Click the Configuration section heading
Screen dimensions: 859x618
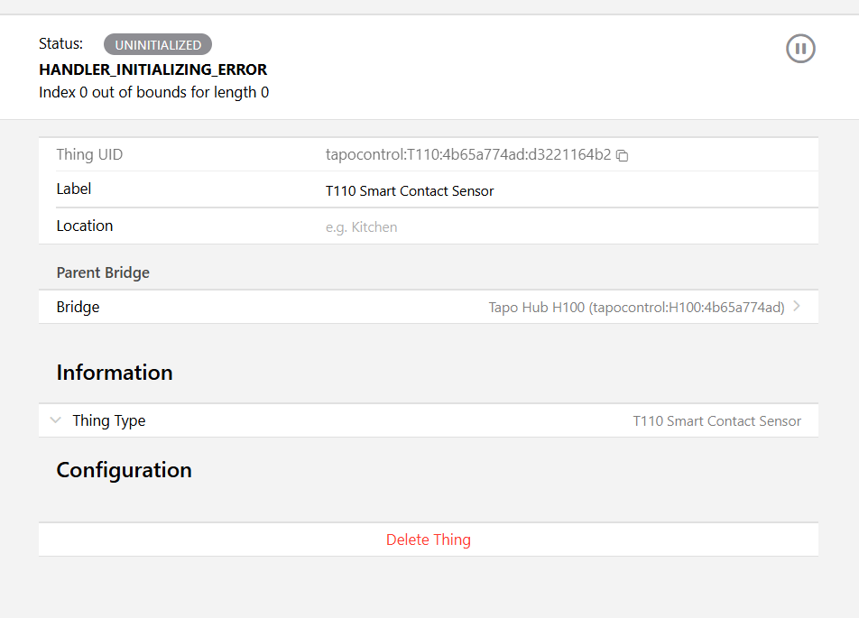[x=124, y=470]
